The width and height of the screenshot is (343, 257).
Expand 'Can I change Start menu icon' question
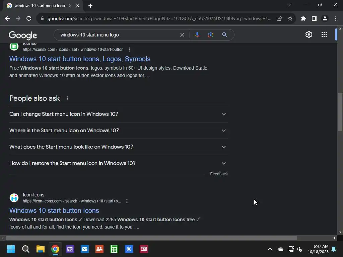pos(119,114)
